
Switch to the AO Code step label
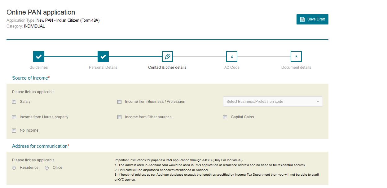click(x=232, y=68)
